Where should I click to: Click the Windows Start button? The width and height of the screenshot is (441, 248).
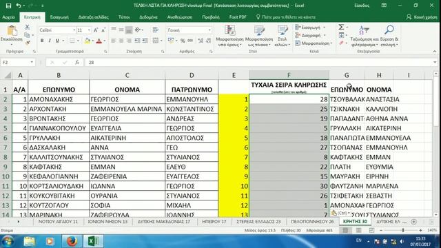pyautogui.click(x=8, y=241)
